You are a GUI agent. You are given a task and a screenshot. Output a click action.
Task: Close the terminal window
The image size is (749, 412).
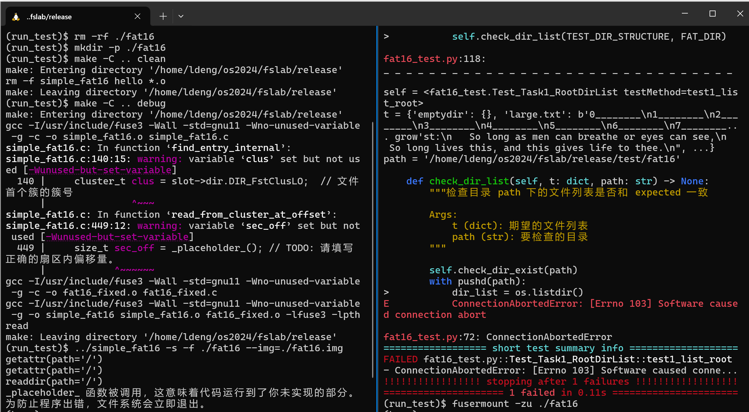(740, 14)
